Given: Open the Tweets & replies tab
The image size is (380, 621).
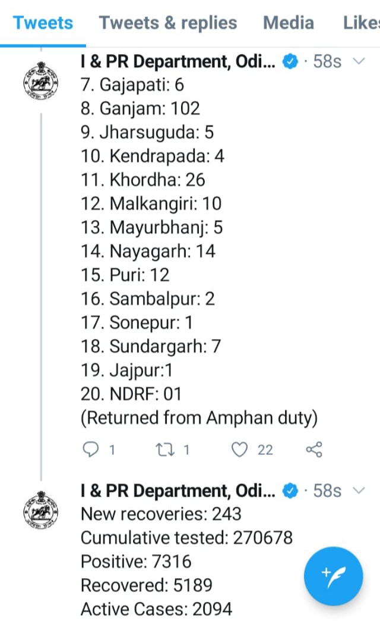Looking at the screenshot, I should point(168,23).
